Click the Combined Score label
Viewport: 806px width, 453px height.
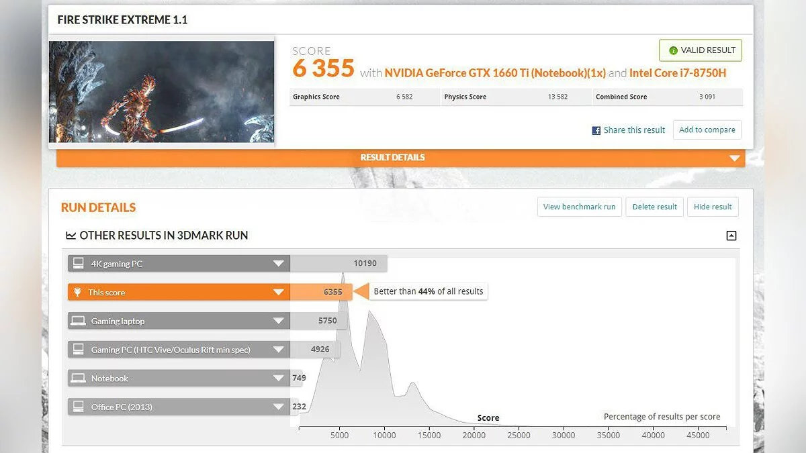click(x=621, y=97)
